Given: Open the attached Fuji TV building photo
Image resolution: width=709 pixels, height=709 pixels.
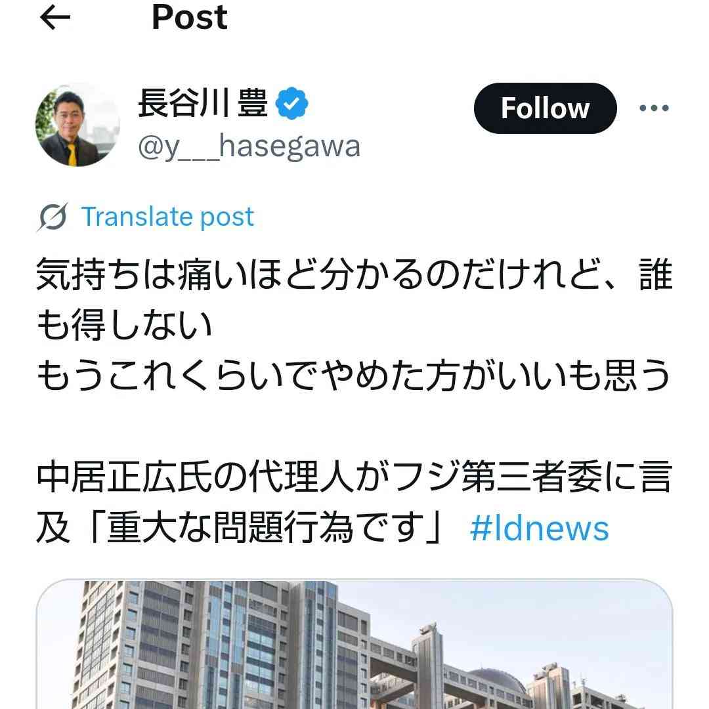Looking at the screenshot, I should click(x=354, y=644).
